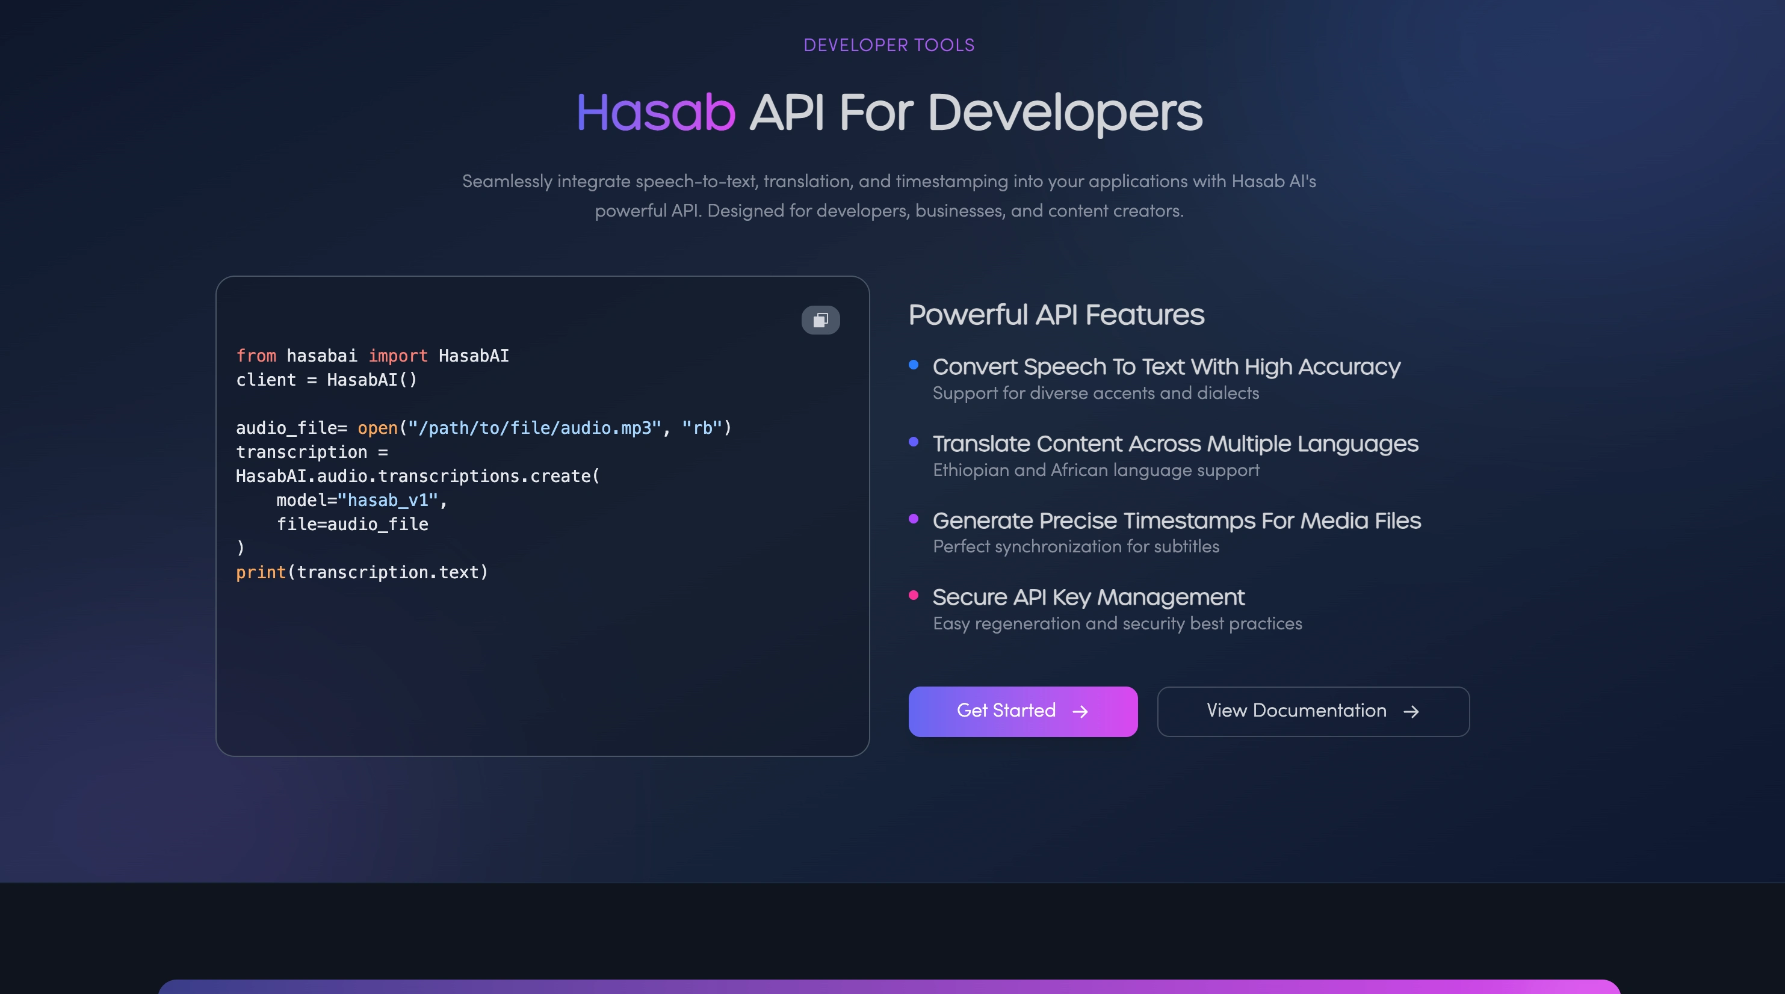1785x994 pixels.
Task: Select the Convert Speech To Text heading
Action: coord(1166,366)
